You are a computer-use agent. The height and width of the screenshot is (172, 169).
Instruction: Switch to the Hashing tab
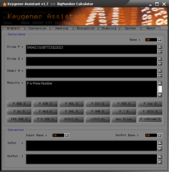(62, 28)
